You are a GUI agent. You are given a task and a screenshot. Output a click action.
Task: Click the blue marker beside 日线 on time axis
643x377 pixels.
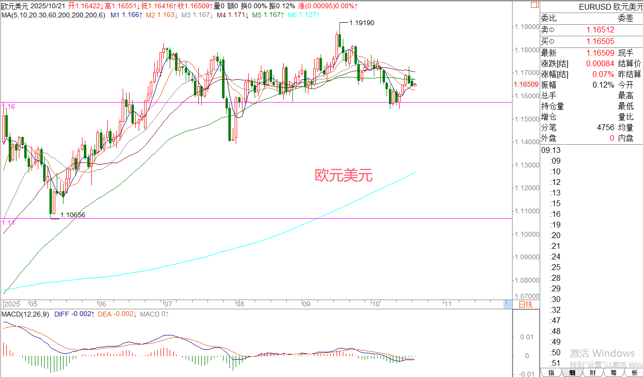coord(508,304)
